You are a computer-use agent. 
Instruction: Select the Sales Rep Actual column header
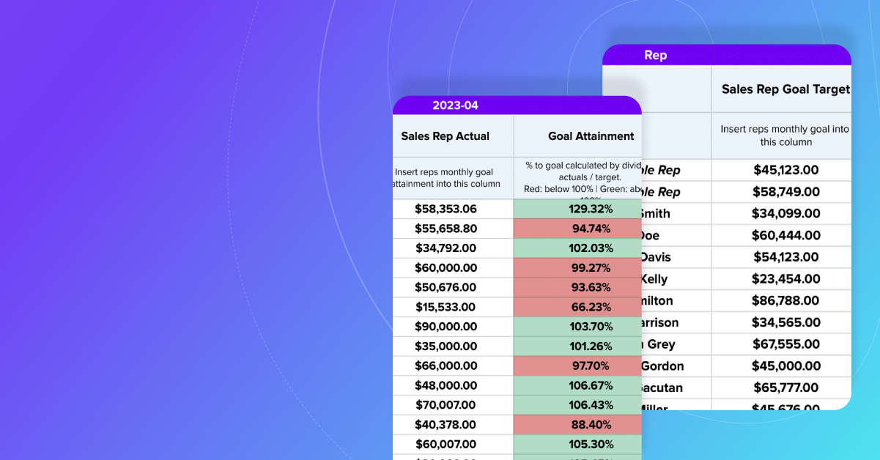[445, 136]
